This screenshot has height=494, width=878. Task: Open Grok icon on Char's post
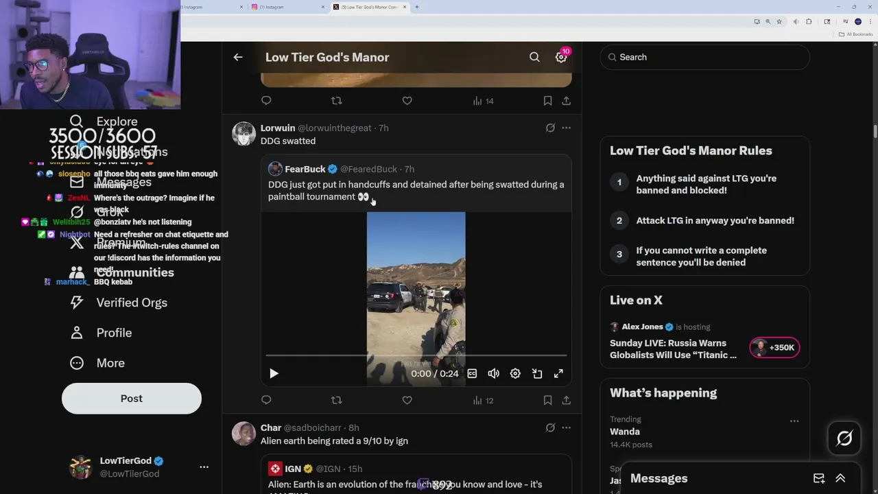click(550, 427)
